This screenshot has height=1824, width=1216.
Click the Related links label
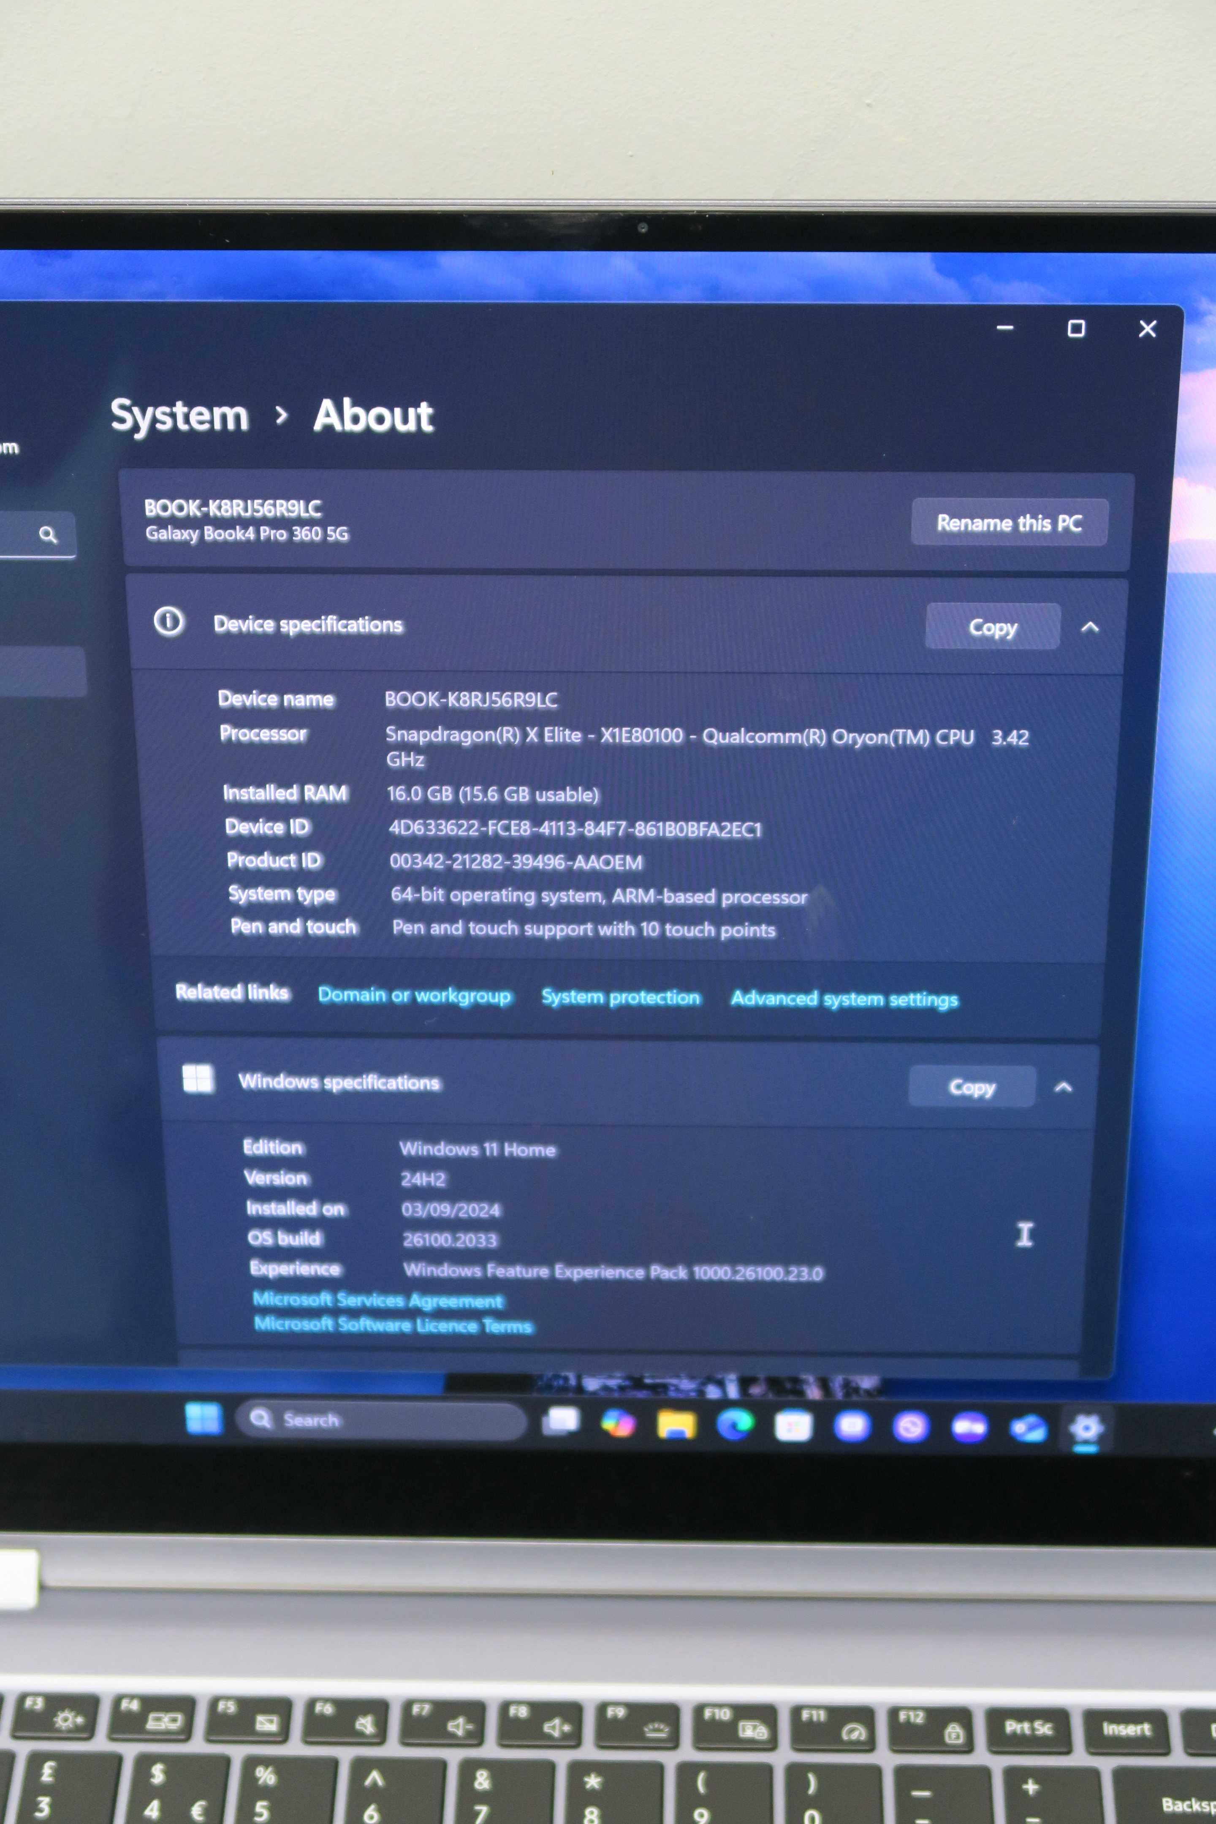[232, 992]
